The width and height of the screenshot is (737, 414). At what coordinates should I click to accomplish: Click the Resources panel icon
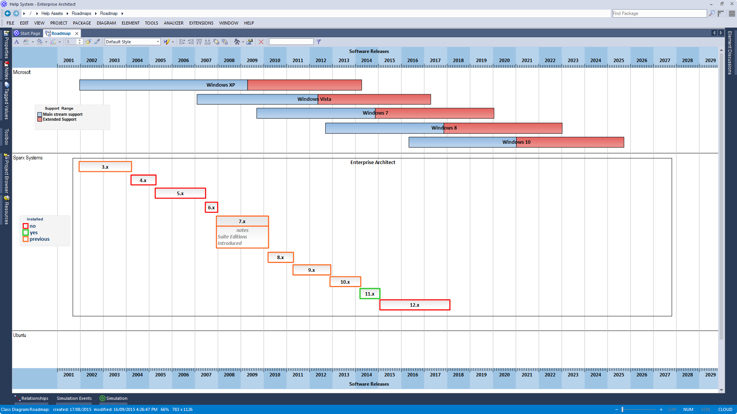point(6,201)
